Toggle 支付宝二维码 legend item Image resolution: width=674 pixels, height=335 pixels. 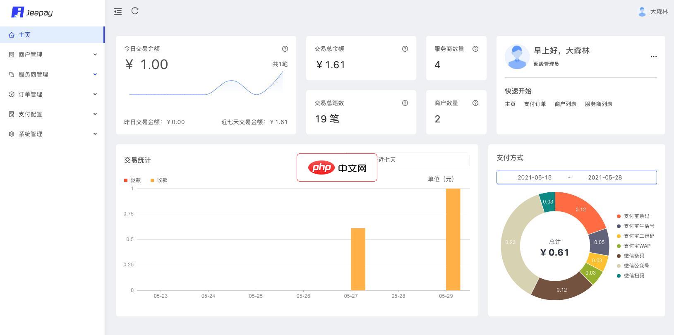(x=636, y=236)
